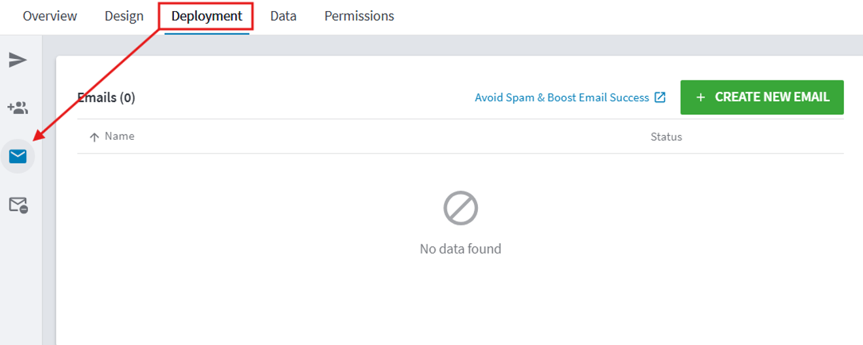Select the Deployment tab
The height and width of the screenshot is (345, 863).
coord(207,16)
